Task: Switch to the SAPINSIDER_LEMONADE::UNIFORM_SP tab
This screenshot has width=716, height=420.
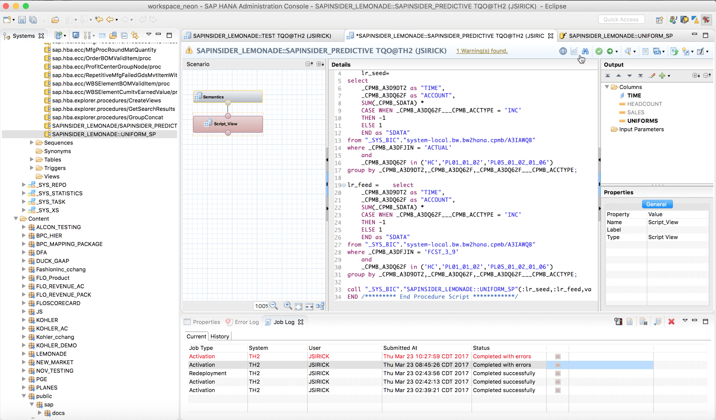Action: click(x=621, y=36)
